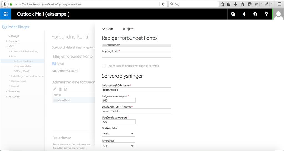Bookmark this page with the star
The height and width of the screenshot is (151, 284).
(x=223, y=4)
